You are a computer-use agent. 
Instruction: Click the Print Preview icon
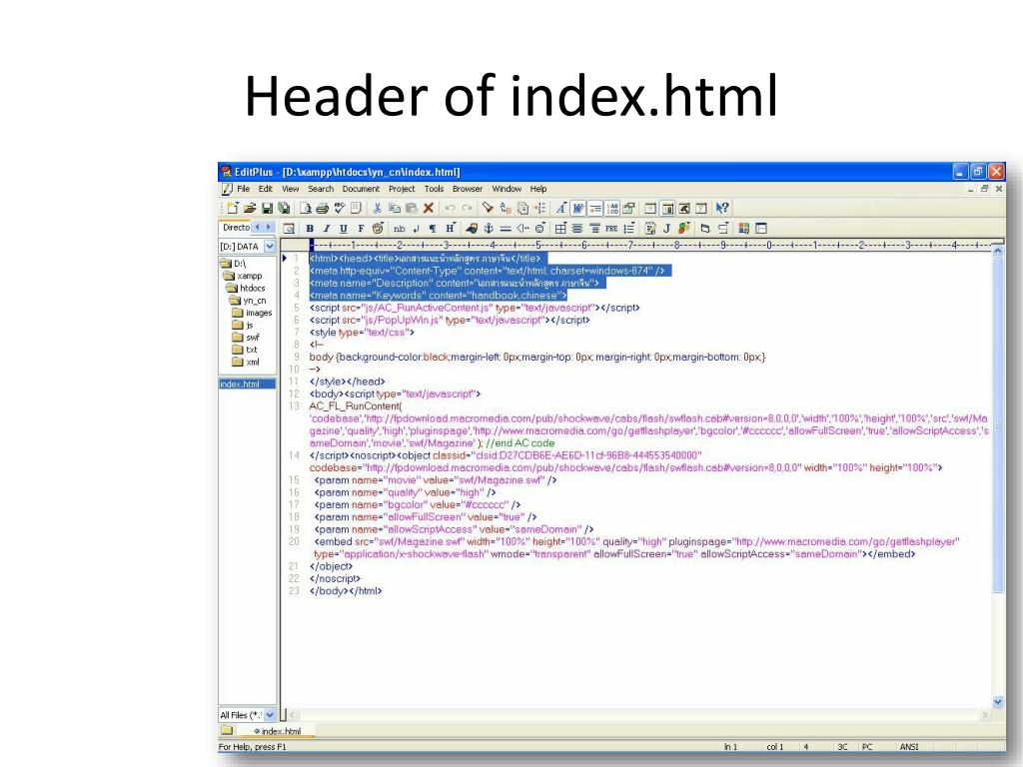[306, 208]
